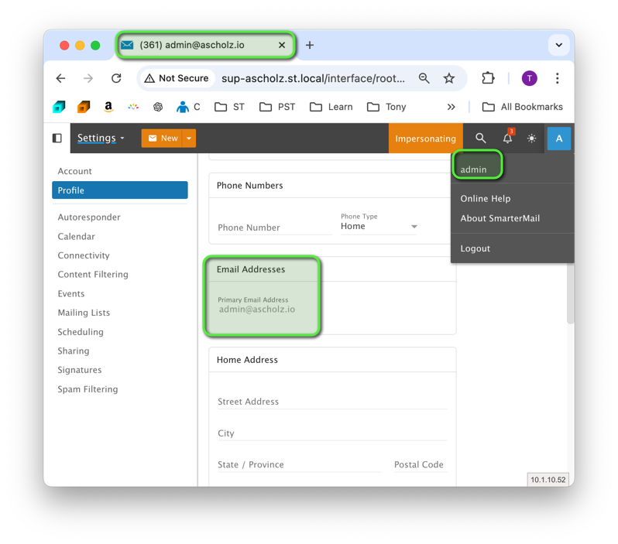Image resolution: width=618 pixels, height=544 pixels.
Task: Expand the Settings dropdown menu
Action: [101, 139]
